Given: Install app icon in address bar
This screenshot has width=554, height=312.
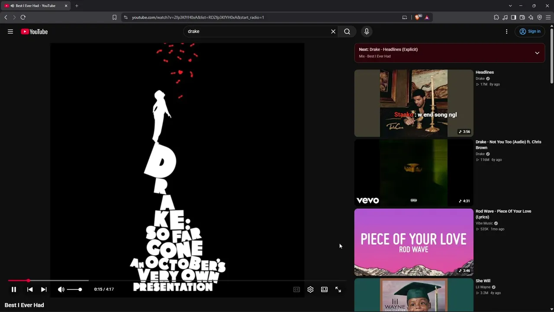Looking at the screenshot, I should pos(405,17).
